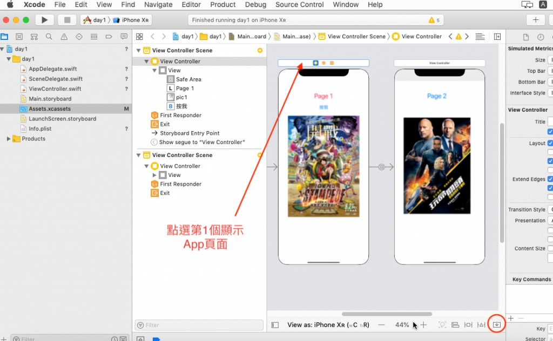This screenshot has width=553, height=341.
Task: Collapse first View Controller Scene
Action: click(139, 50)
